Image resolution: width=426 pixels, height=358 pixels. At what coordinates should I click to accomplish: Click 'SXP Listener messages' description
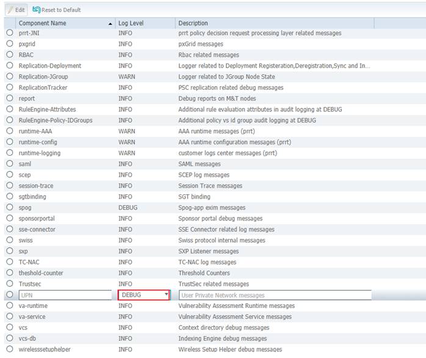[x=209, y=251]
